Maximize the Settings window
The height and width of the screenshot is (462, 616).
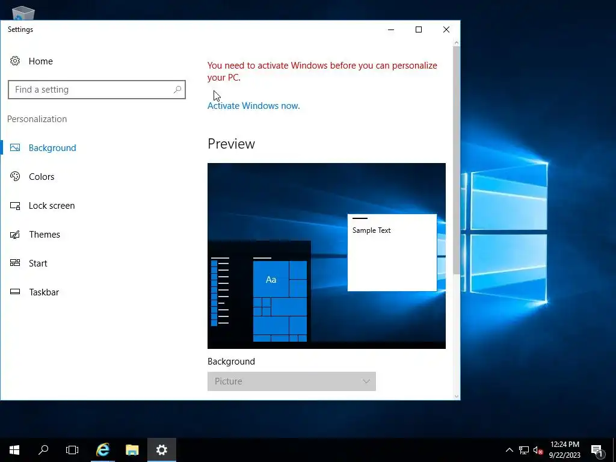click(x=419, y=29)
